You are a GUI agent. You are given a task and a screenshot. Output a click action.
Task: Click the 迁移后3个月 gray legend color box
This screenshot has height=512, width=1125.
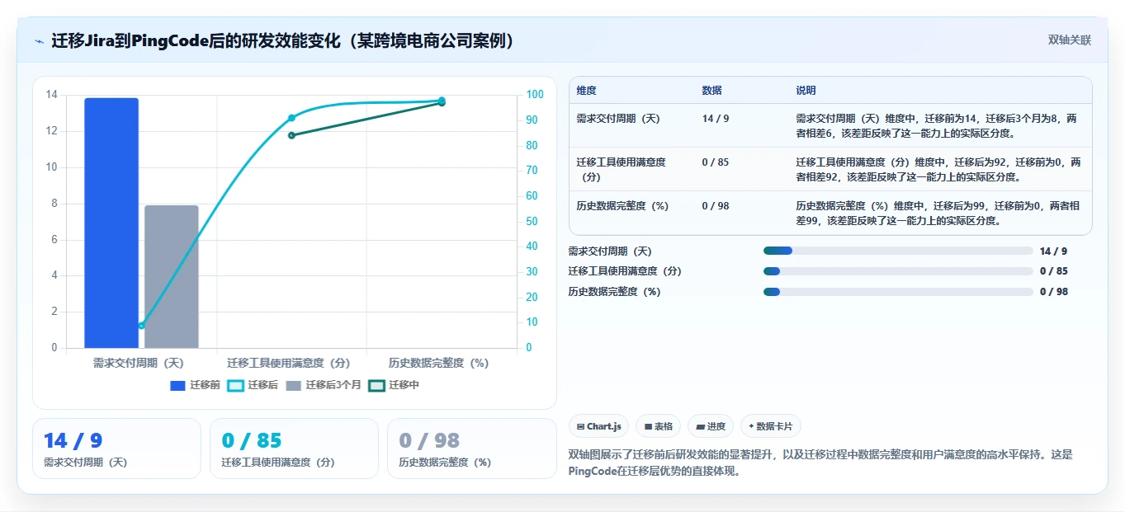(x=294, y=385)
